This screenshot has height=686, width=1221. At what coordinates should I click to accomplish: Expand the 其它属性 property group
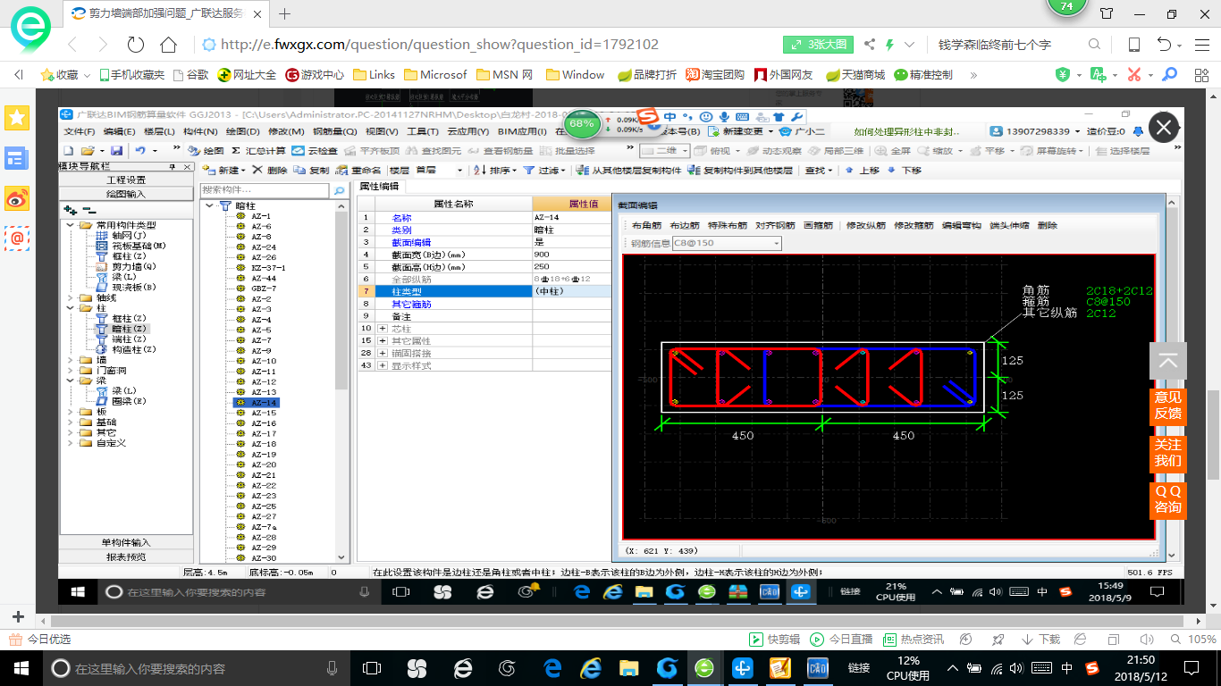[383, 341]
